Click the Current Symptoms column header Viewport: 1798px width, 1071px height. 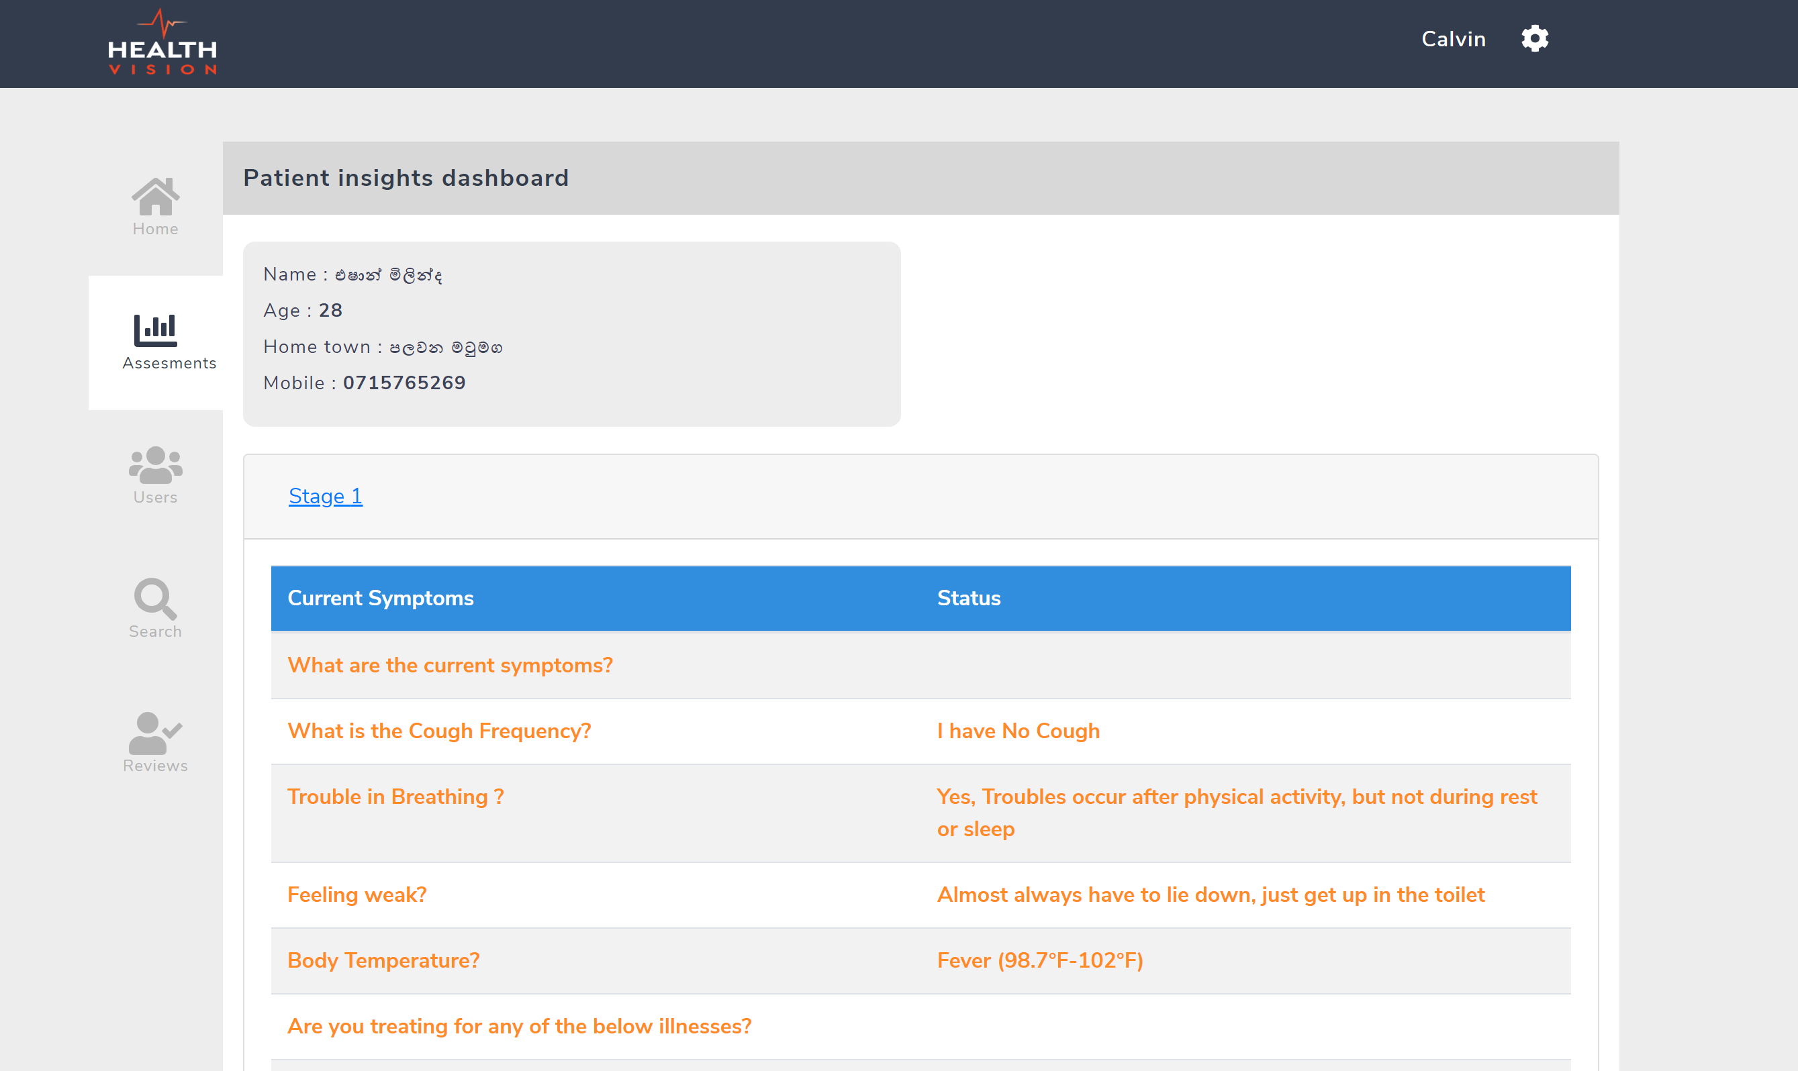380,599
